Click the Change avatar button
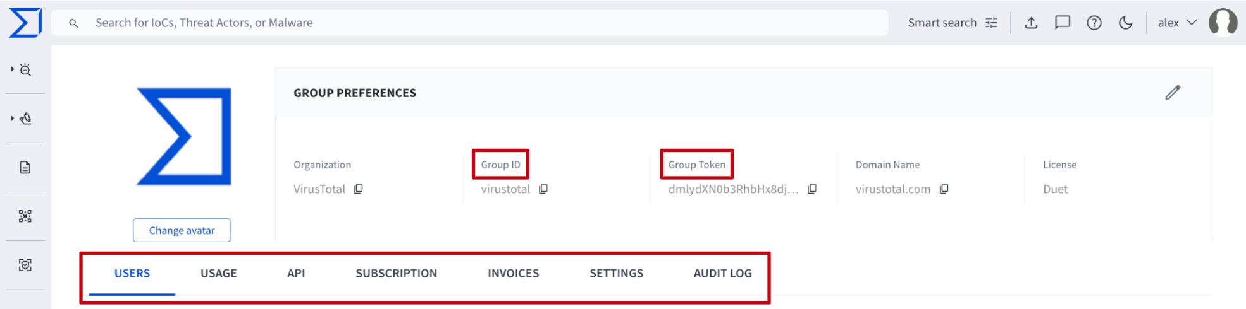The height and width of the screenshot is (309, 1246). pos(182,230)
